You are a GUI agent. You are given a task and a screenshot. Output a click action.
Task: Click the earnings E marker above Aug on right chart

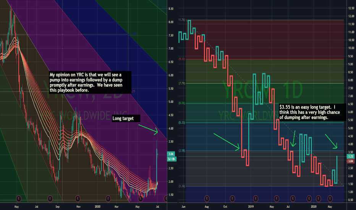coord(207,199)
